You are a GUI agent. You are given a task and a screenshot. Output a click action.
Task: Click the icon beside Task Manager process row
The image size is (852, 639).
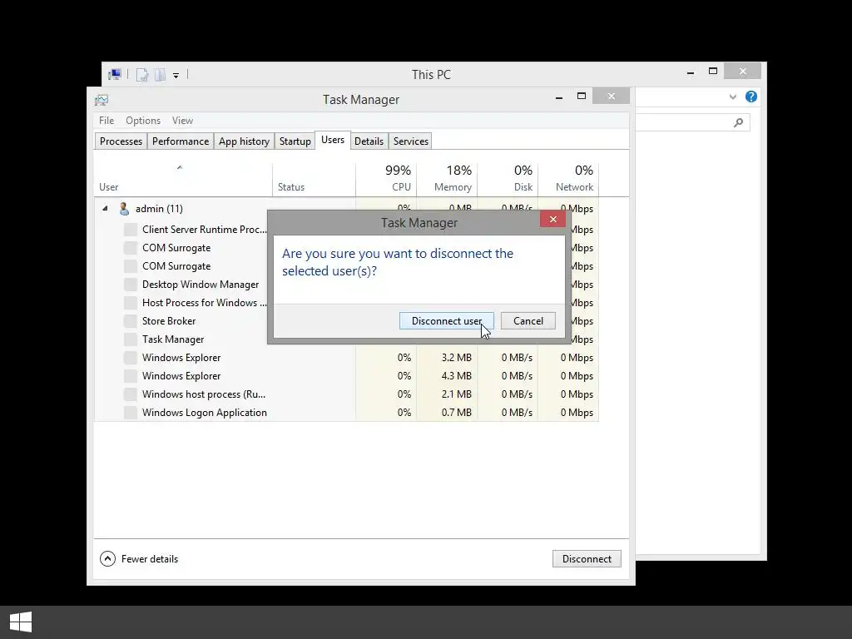[131, 339]
